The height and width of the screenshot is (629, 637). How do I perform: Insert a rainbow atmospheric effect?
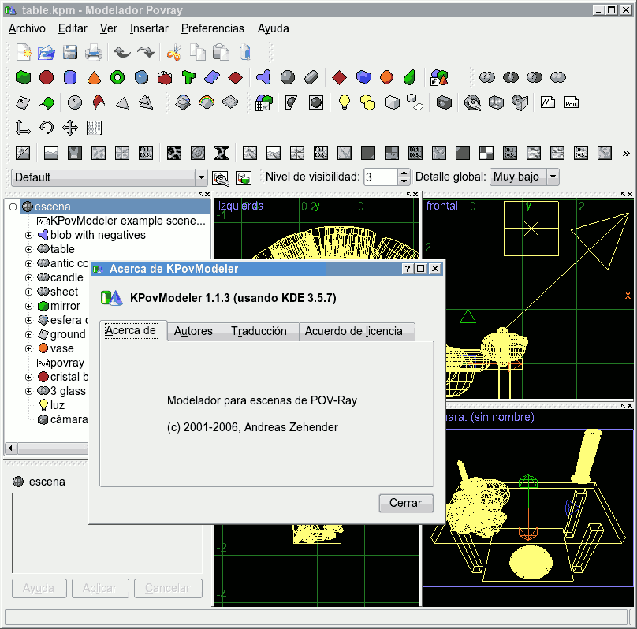(x=207, y=102)
